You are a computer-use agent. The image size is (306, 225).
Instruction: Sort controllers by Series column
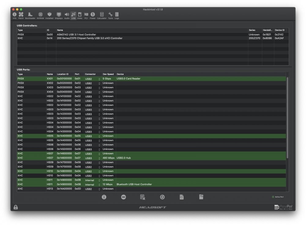pyautogui.click(x=255, y=30)
